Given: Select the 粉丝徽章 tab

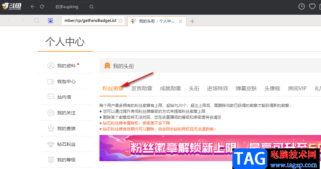Looking at the screenshot, I should (113, 89).
